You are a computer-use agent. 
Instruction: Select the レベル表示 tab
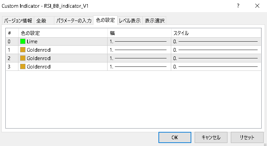pos(130,21)
